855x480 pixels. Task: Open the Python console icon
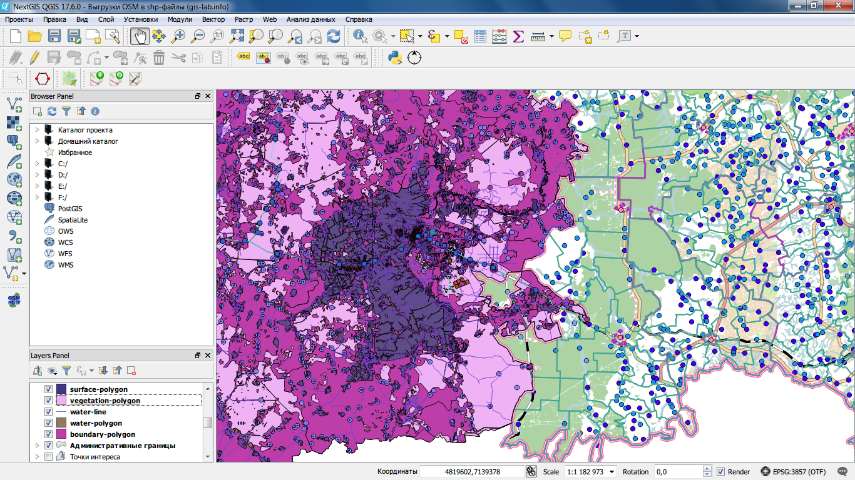click(x=394, y=58)
